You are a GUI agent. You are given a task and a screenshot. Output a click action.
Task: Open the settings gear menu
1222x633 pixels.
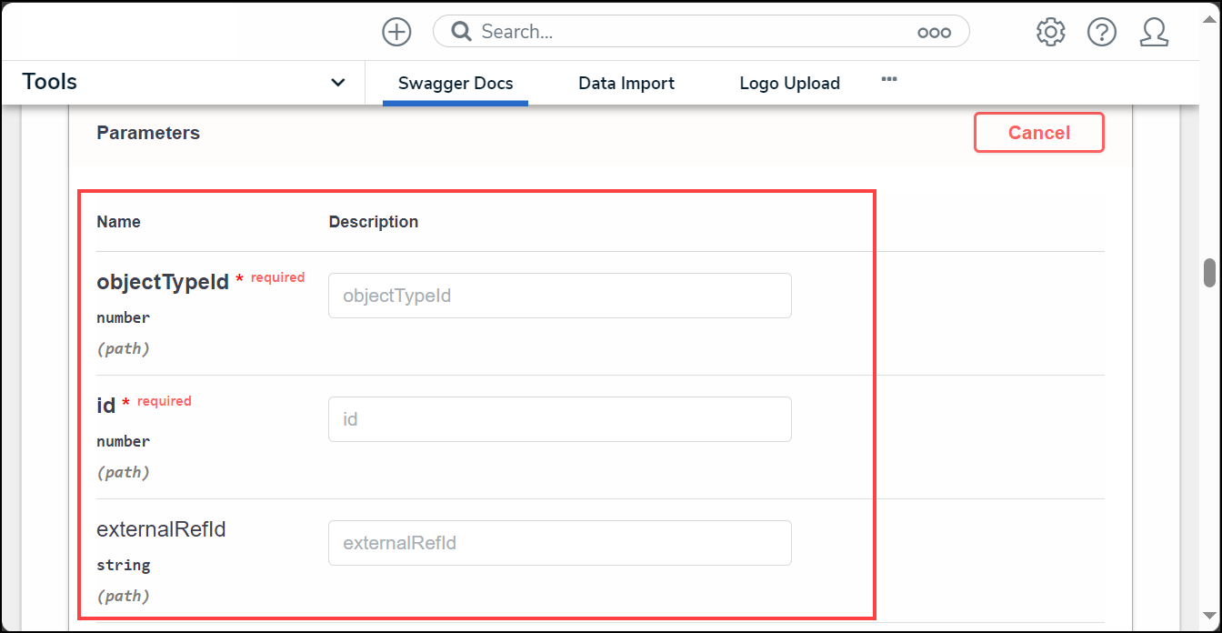pos(1050,32)
